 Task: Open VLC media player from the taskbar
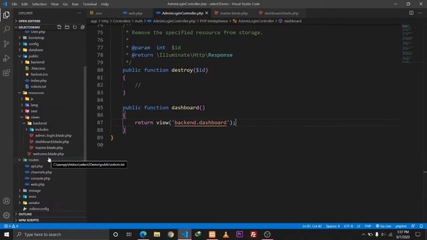click(226, 234)
